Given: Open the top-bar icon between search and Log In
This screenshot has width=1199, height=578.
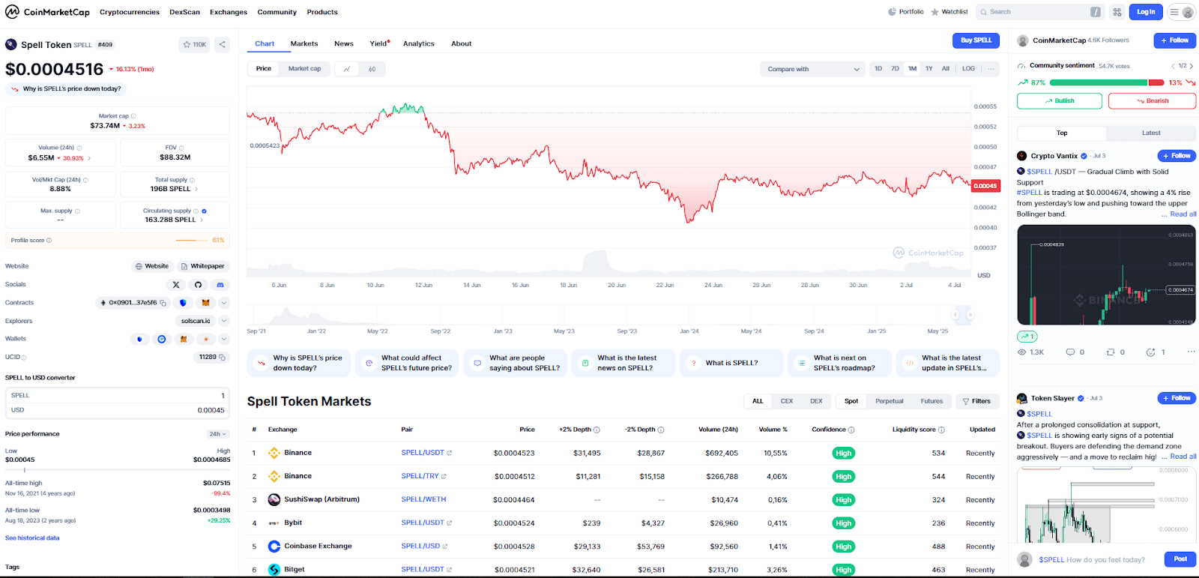Looking at the screenshot, I should pyautogui.click(x=1117, y=12).
